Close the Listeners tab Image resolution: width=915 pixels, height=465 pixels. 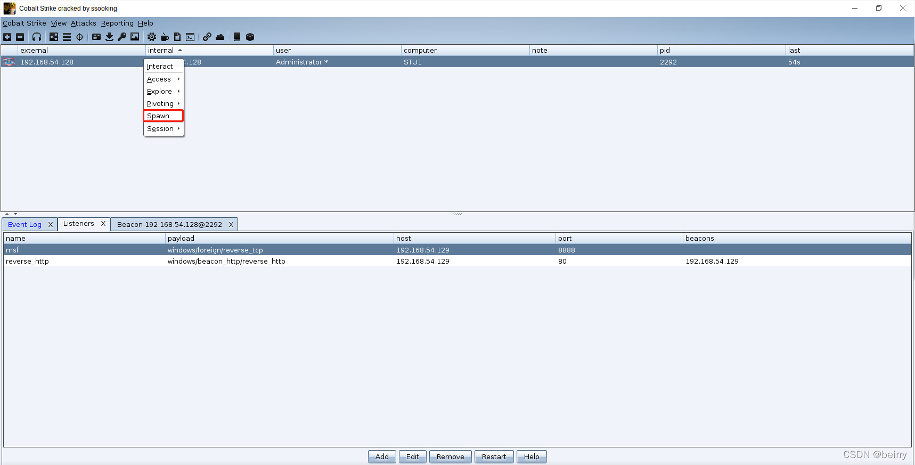tap(103, 224)
